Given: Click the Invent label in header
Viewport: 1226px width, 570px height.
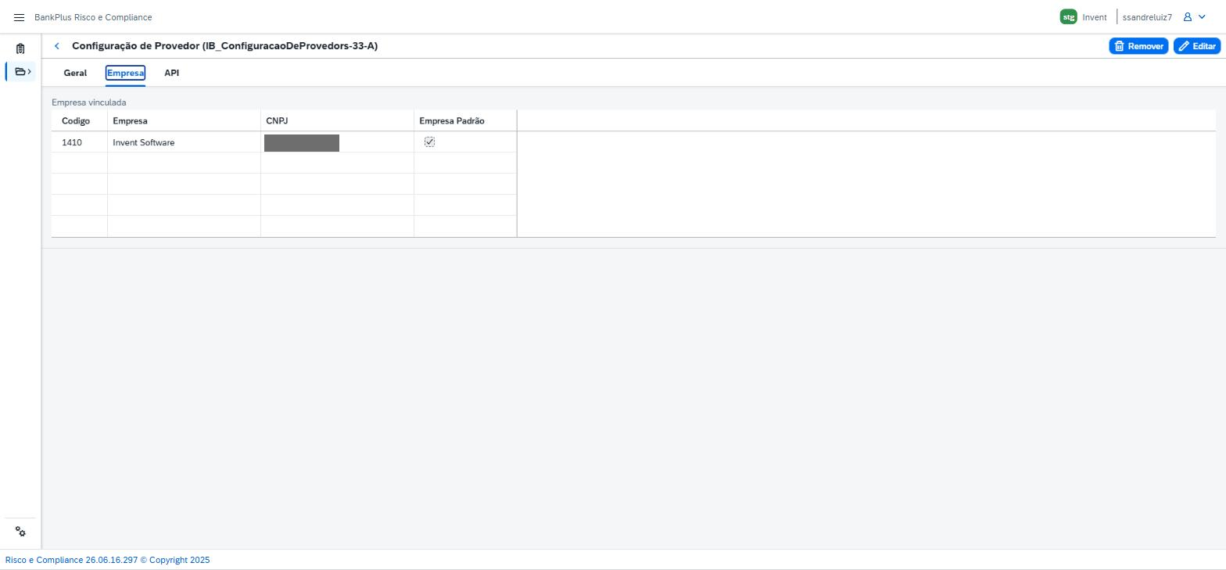Looking at the screenshot, I should (x=1095, y=17).
